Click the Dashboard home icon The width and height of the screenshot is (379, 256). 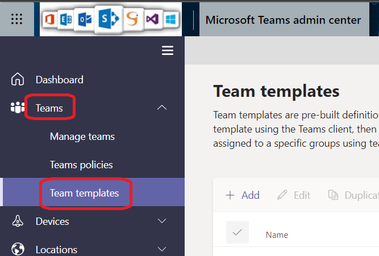click(x=18, y=79)
